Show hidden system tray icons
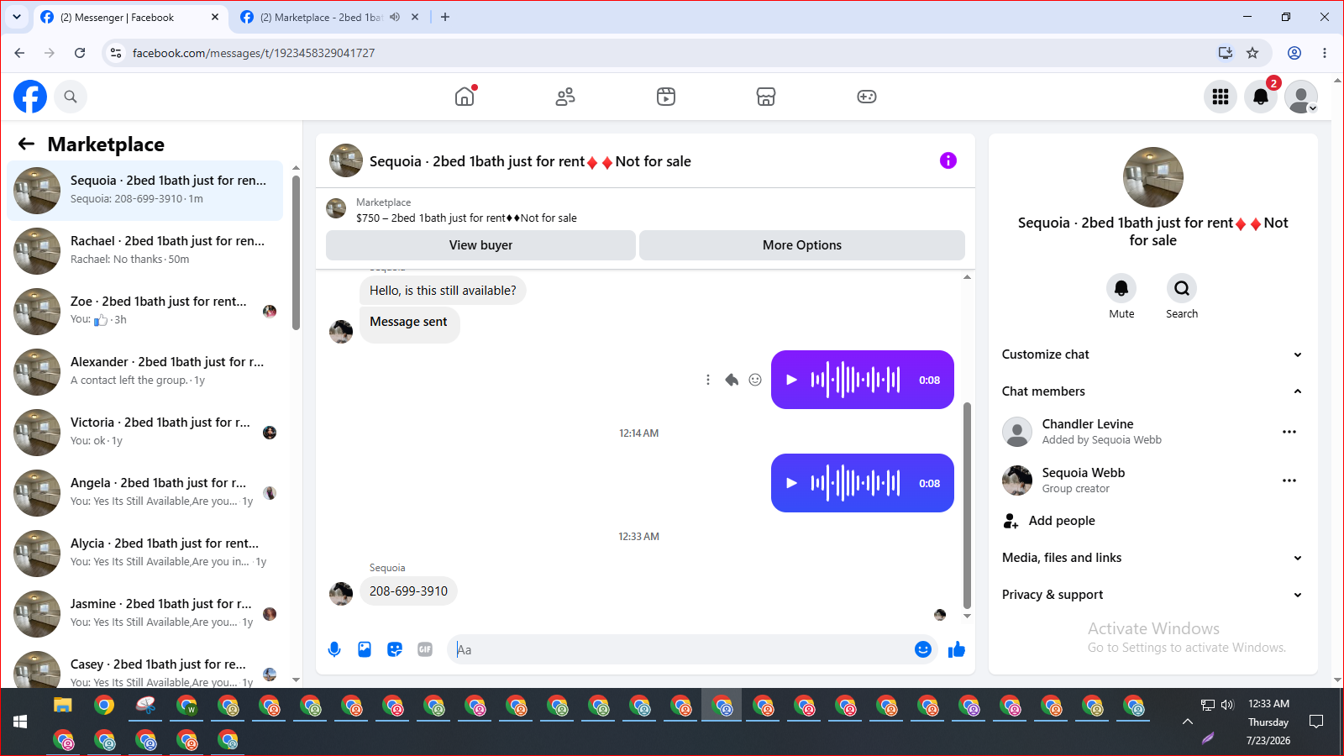This screenshot has height=756, width=1344. tap(1188, 722)
